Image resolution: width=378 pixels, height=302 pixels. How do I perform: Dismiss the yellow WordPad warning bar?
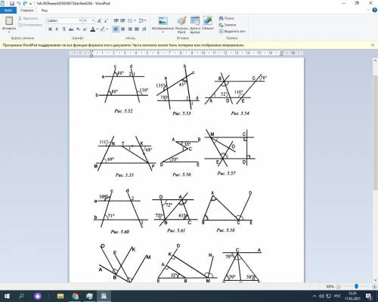(x=373, y=45)
